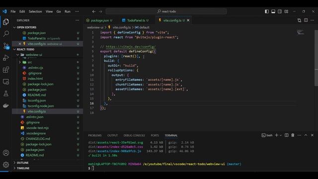The height and width of the screenshot is (179, 318).
Task: Open the Selection menu
Action: tap(35, 11)
